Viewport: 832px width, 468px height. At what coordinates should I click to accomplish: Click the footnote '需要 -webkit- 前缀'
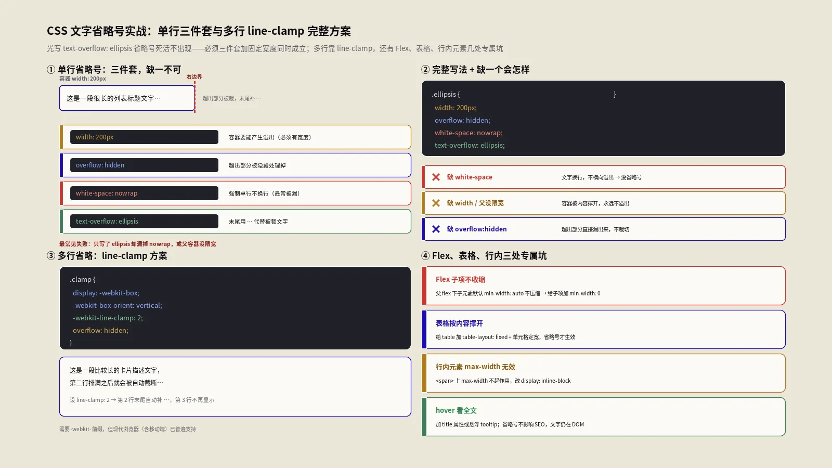pyautogui.click(x=128, y=429)
